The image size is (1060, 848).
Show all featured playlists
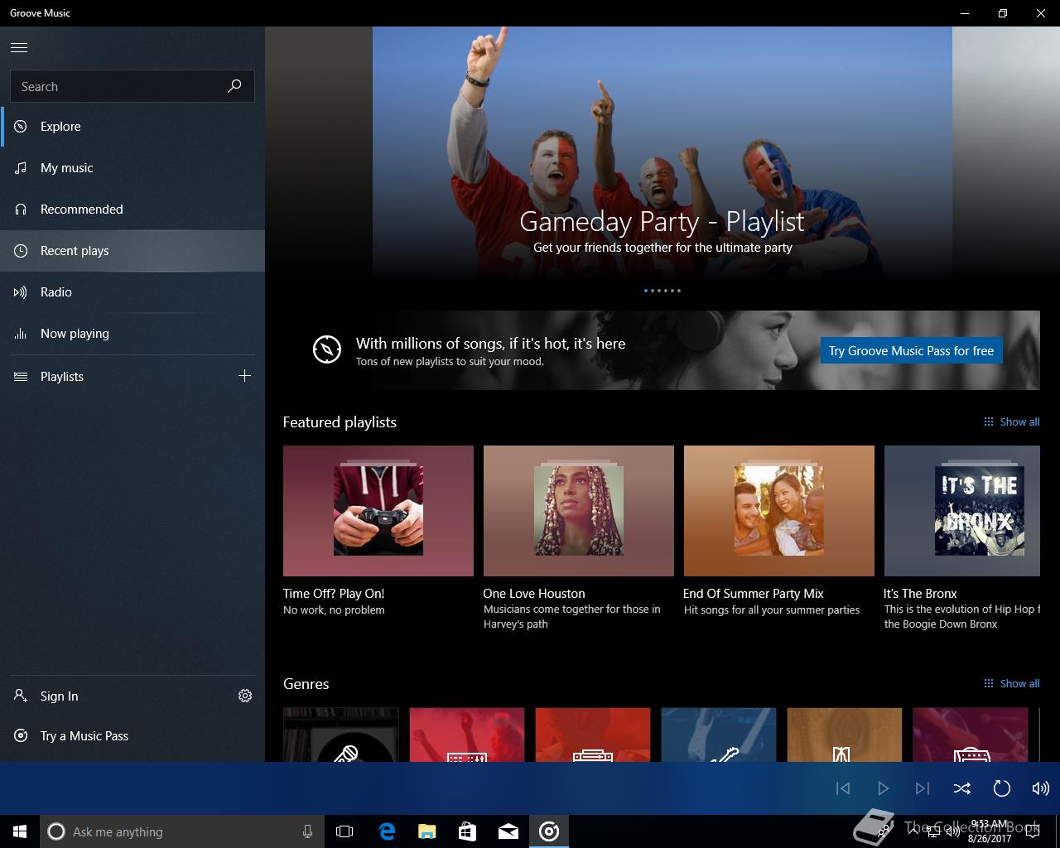click(1011, 422)
